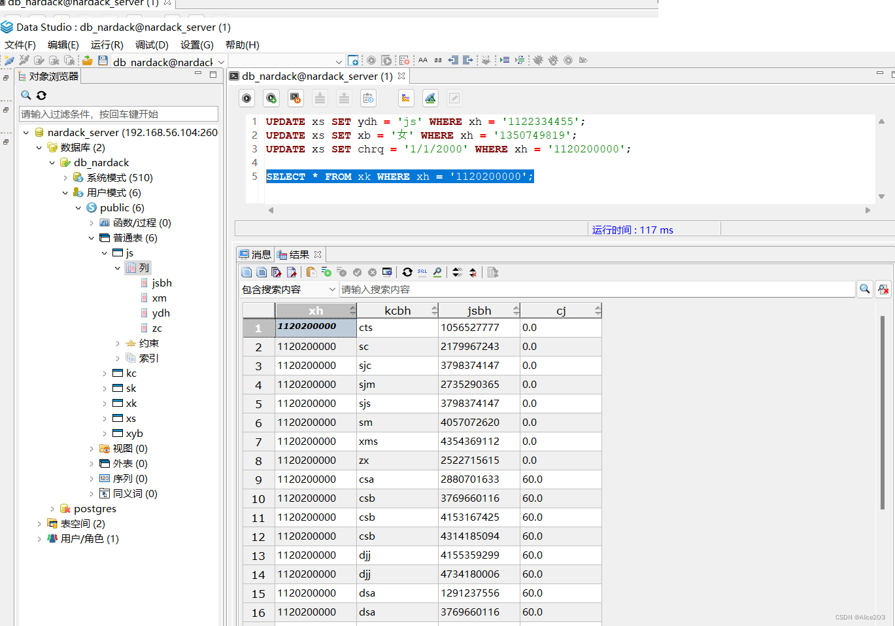Open new SQL terminal icon

(353, 60)
